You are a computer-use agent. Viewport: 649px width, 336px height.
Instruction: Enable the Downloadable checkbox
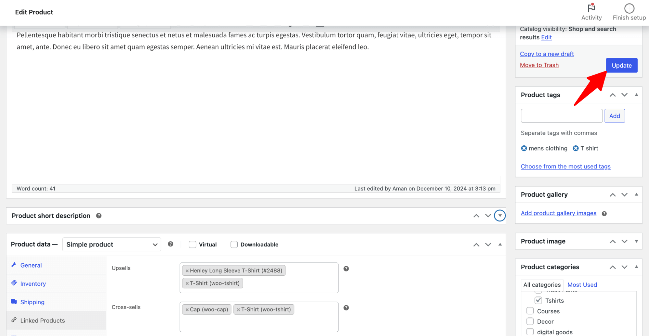(x=234, y=245)
